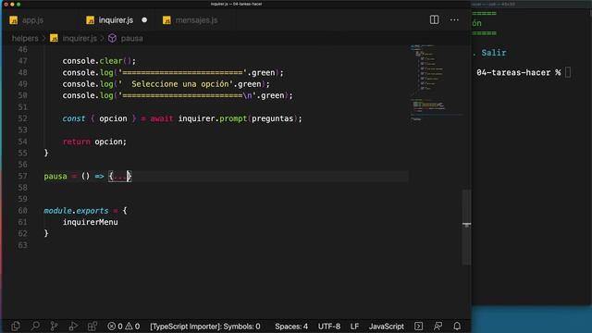The height and width of the screenshot is (333, 592).
Task: Open Run and Debug icon
Action: tap(73, 326)
